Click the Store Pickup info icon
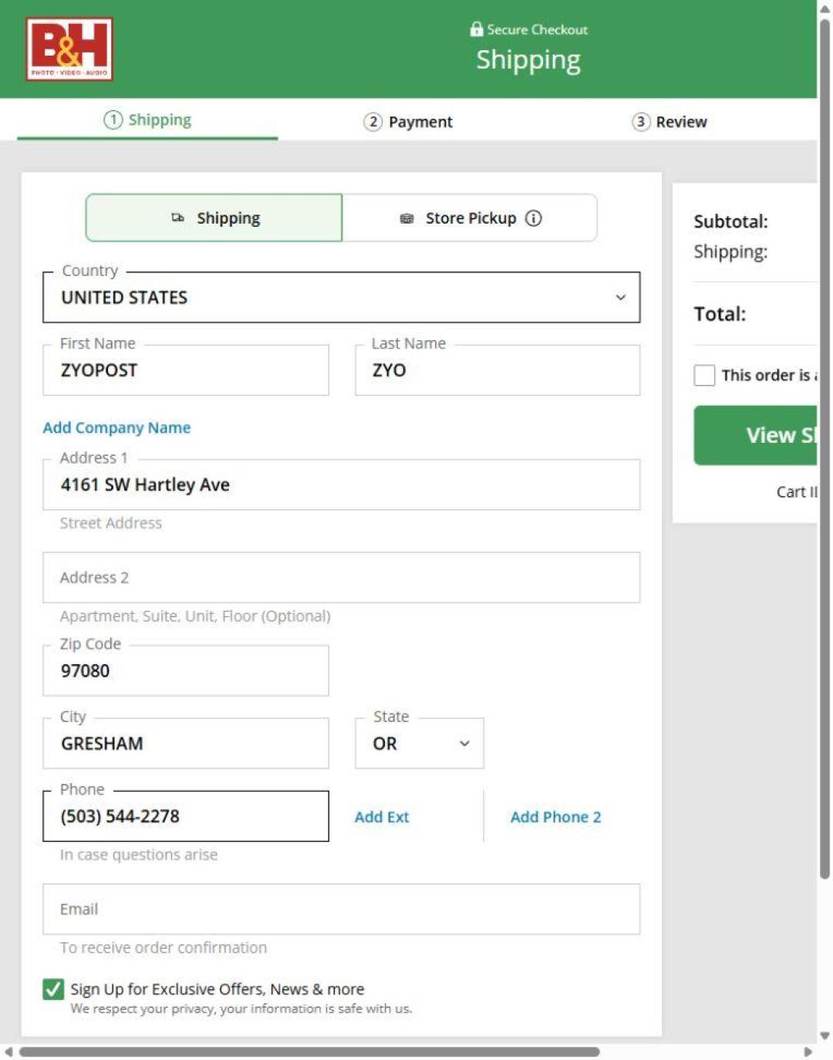This screenshot has width=833, height=1060. tap(533, 218)
